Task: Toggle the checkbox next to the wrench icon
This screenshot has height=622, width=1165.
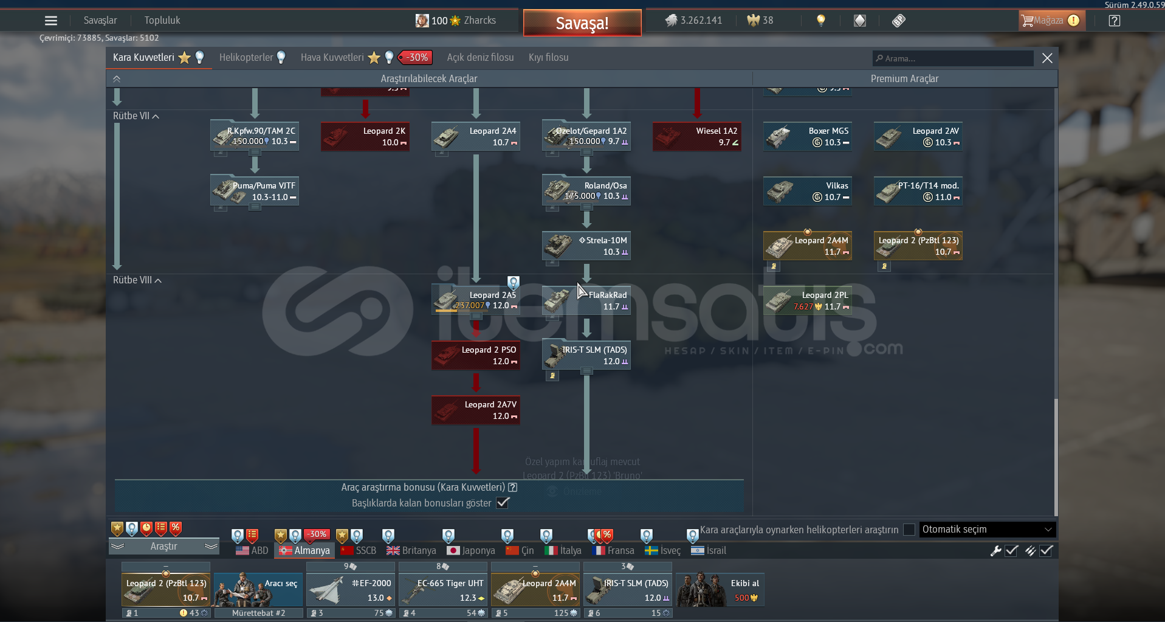Action: 1012,551
